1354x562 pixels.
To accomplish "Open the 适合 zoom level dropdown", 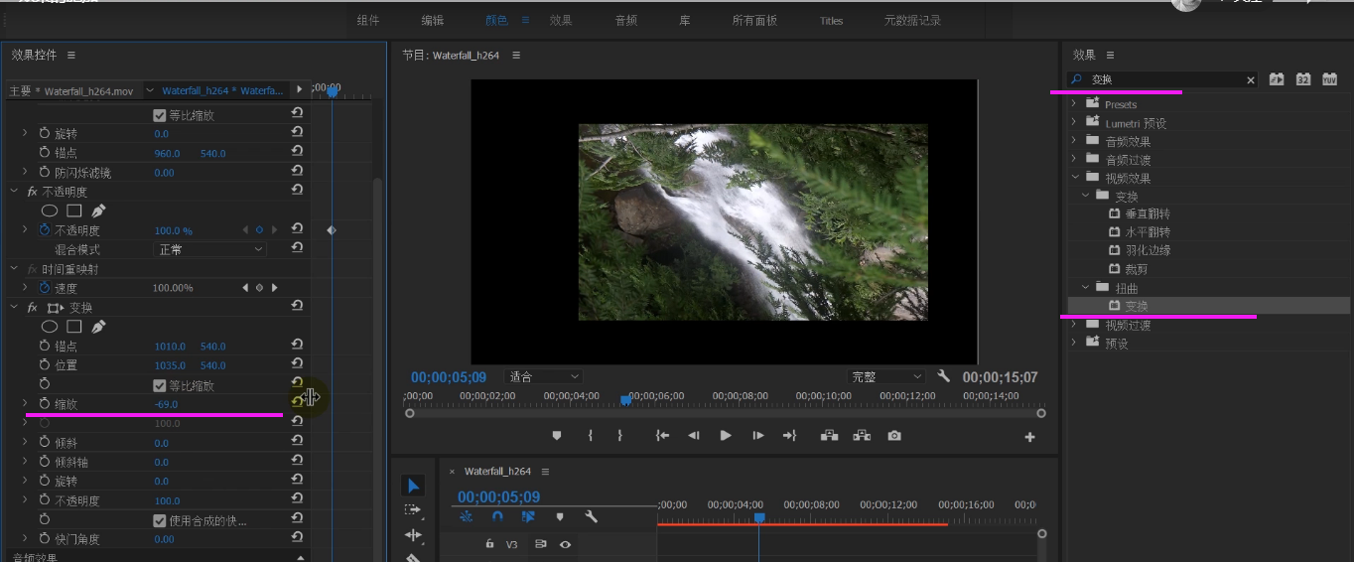I will pos(544,377).
